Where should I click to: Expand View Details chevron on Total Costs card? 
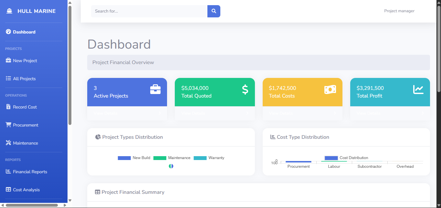tap(335, 113)
